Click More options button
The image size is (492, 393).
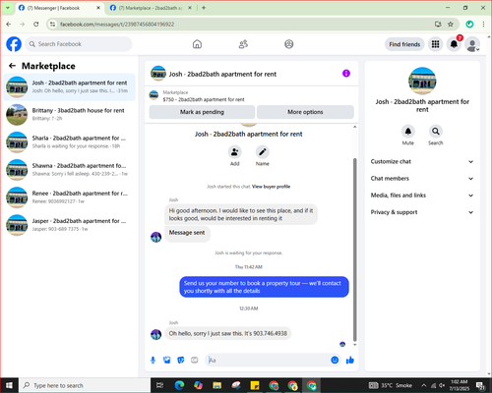[x=305, y=112]
